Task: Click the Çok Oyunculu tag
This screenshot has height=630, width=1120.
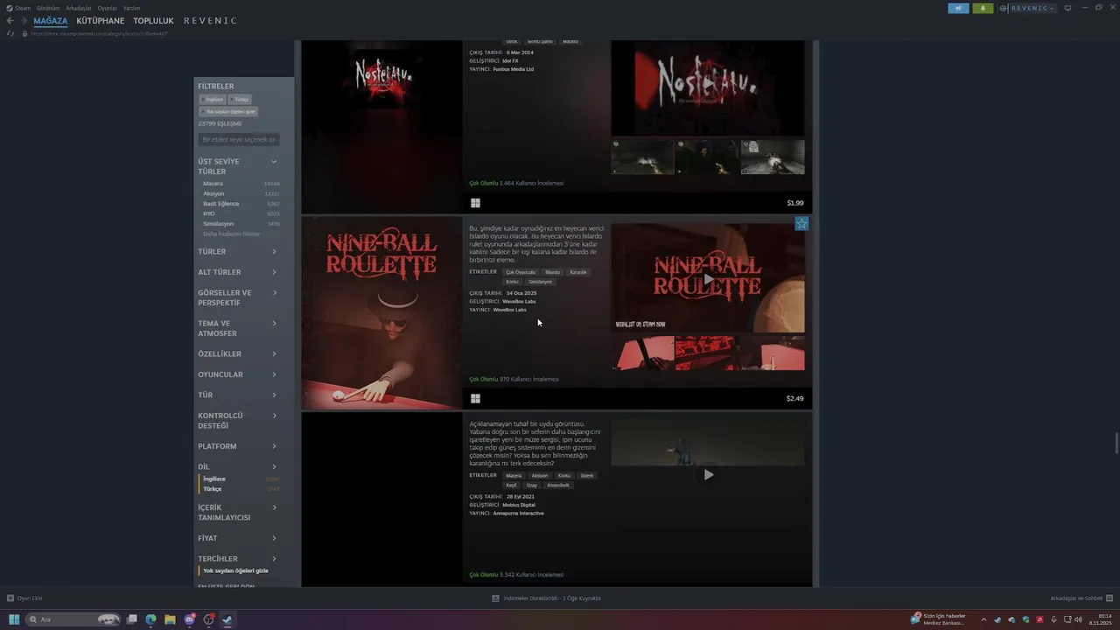Action: coord(521,272)
